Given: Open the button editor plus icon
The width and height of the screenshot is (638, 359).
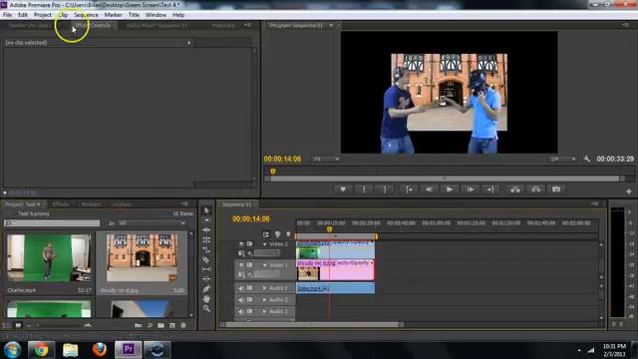Looking at the screenshot, I should (x=629, y=190).
